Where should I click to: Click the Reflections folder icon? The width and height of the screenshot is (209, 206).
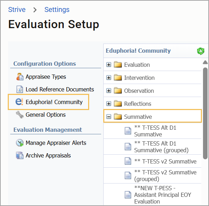pyautogui.click(x=118, y=103)
